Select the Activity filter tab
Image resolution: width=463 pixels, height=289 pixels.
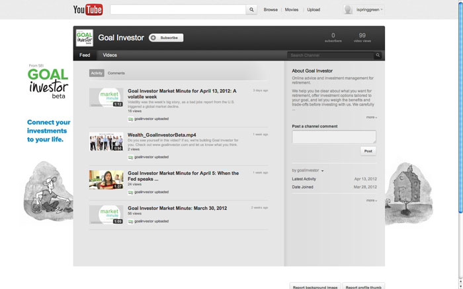(x=97, y=73)
